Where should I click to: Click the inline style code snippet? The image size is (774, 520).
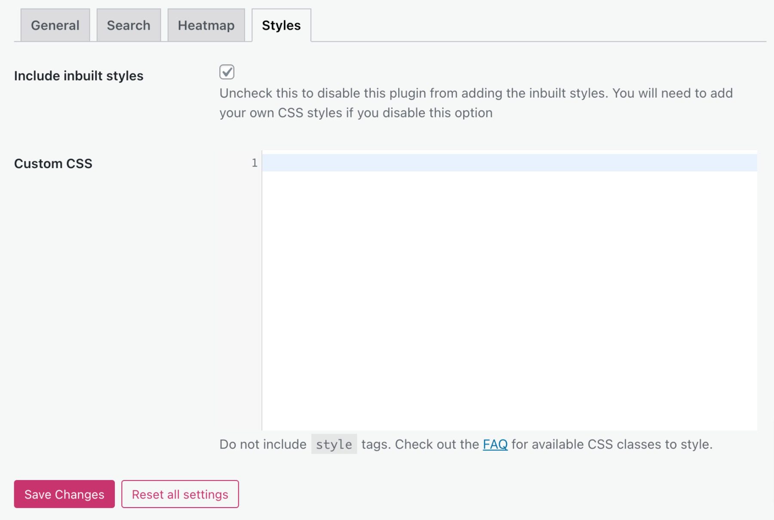334,444
